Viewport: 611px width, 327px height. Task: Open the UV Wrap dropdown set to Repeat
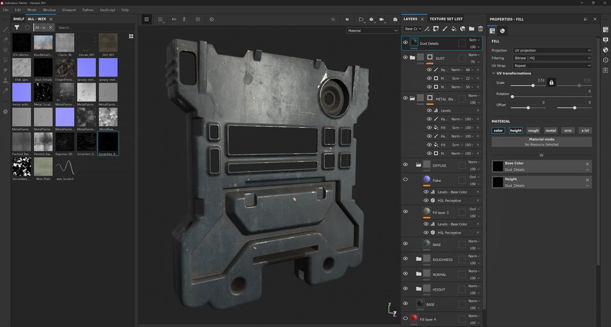(x=552, y=66)
